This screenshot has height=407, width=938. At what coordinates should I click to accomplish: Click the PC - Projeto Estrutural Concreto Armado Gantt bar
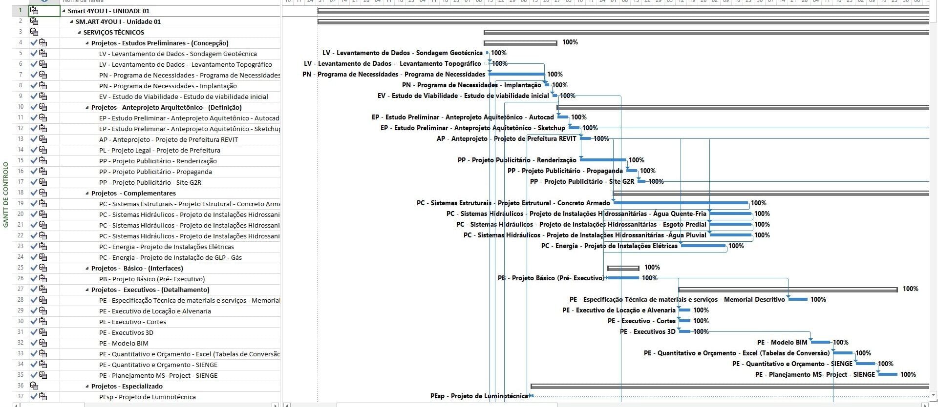(x=681, y=203)
